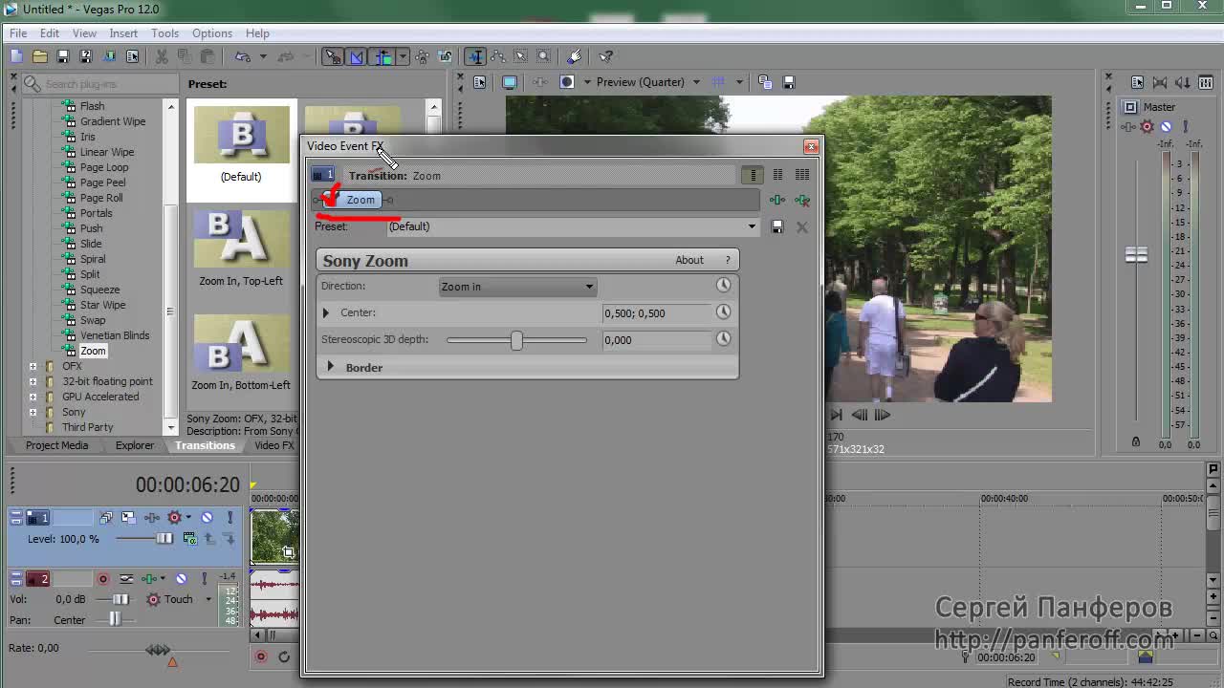Screen dimensions: 1224x688
Task: Click the Stereoscopic 3D depth slider
Action: (516, 340)
